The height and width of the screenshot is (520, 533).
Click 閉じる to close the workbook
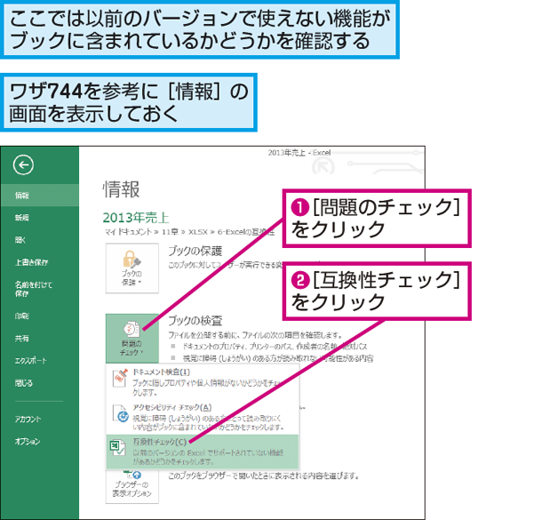(x=24, y=382)
